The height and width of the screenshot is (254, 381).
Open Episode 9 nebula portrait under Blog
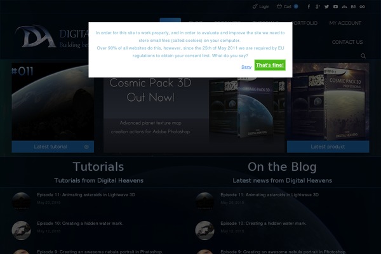[283, 251]
